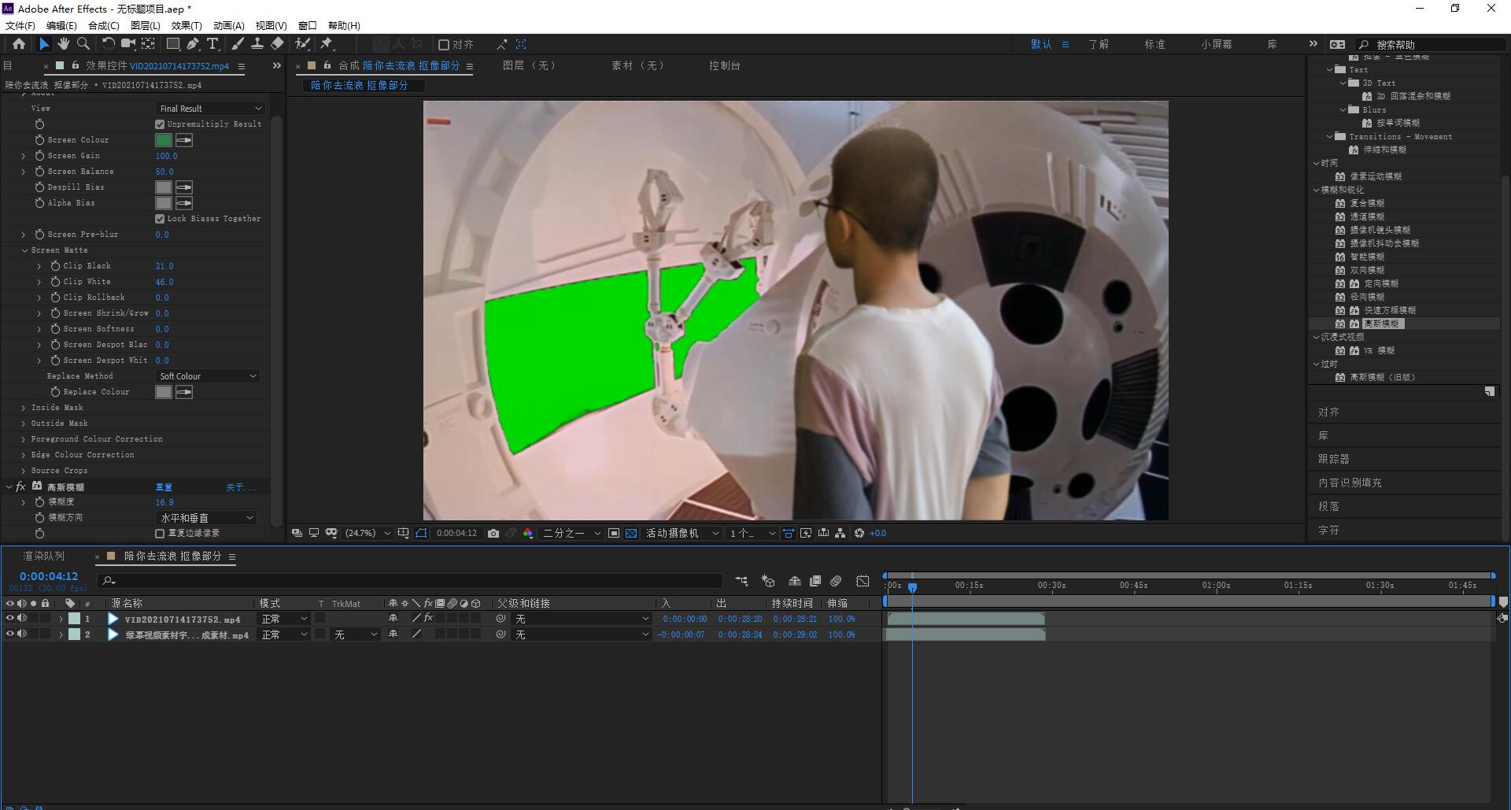Open the magnification 24.7% dropdown
Screen dimensions: 1511x810
(368, 533)
